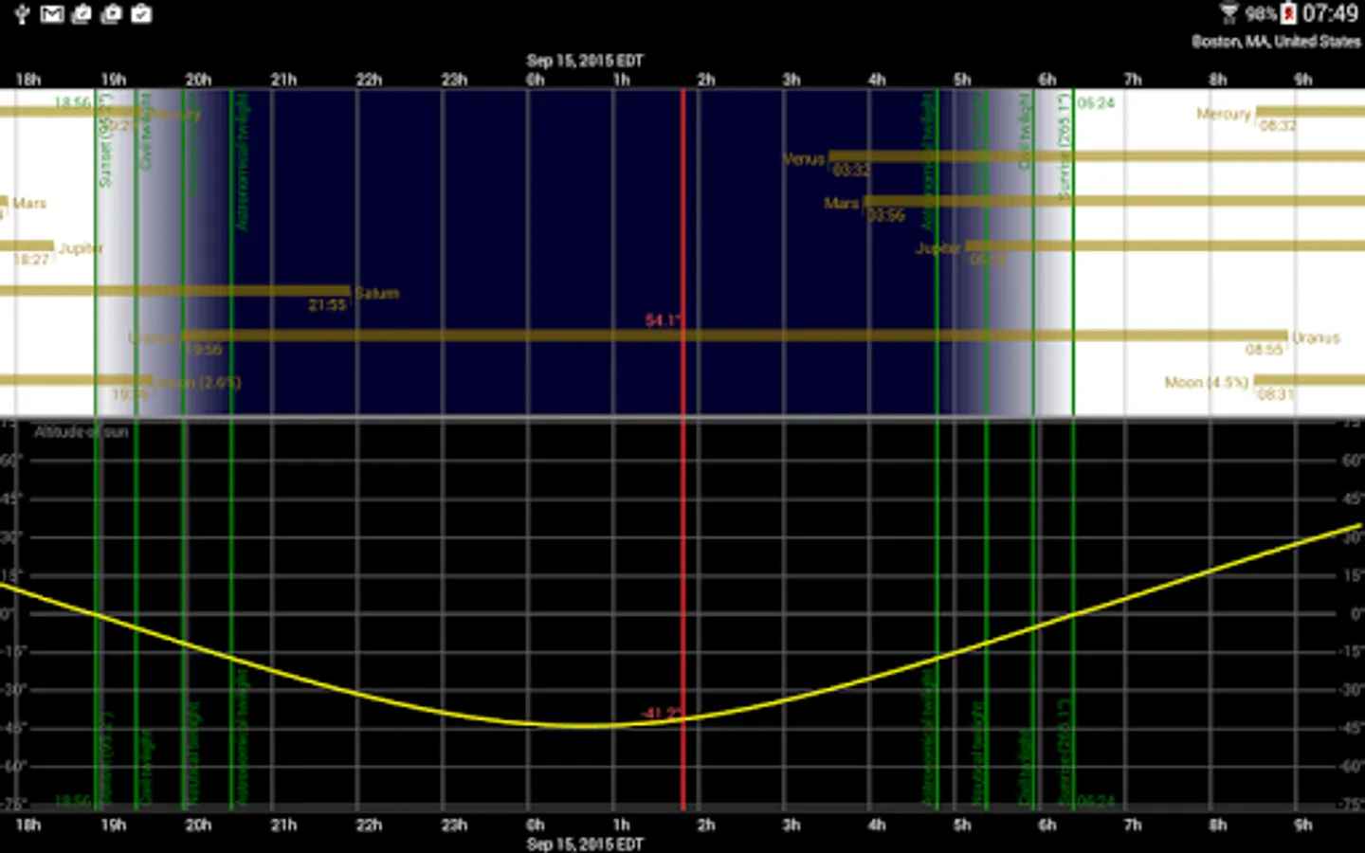Tap the red -41.2° sun altitude label
The height and width of the screenshot is (853, 1365).
click(x=660, y=713)
